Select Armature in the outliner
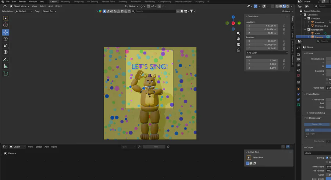Viewport: 331px width, 180px height. coord(320,22)
